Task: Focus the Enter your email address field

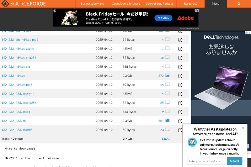Action: tap(206, 161)
